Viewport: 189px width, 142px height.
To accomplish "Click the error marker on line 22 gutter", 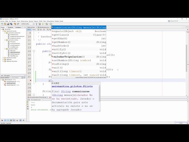I will tap(30, 80).
